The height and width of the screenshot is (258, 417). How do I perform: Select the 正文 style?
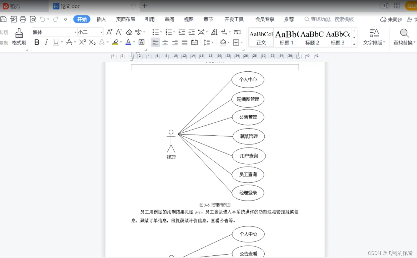click(261, 37)
